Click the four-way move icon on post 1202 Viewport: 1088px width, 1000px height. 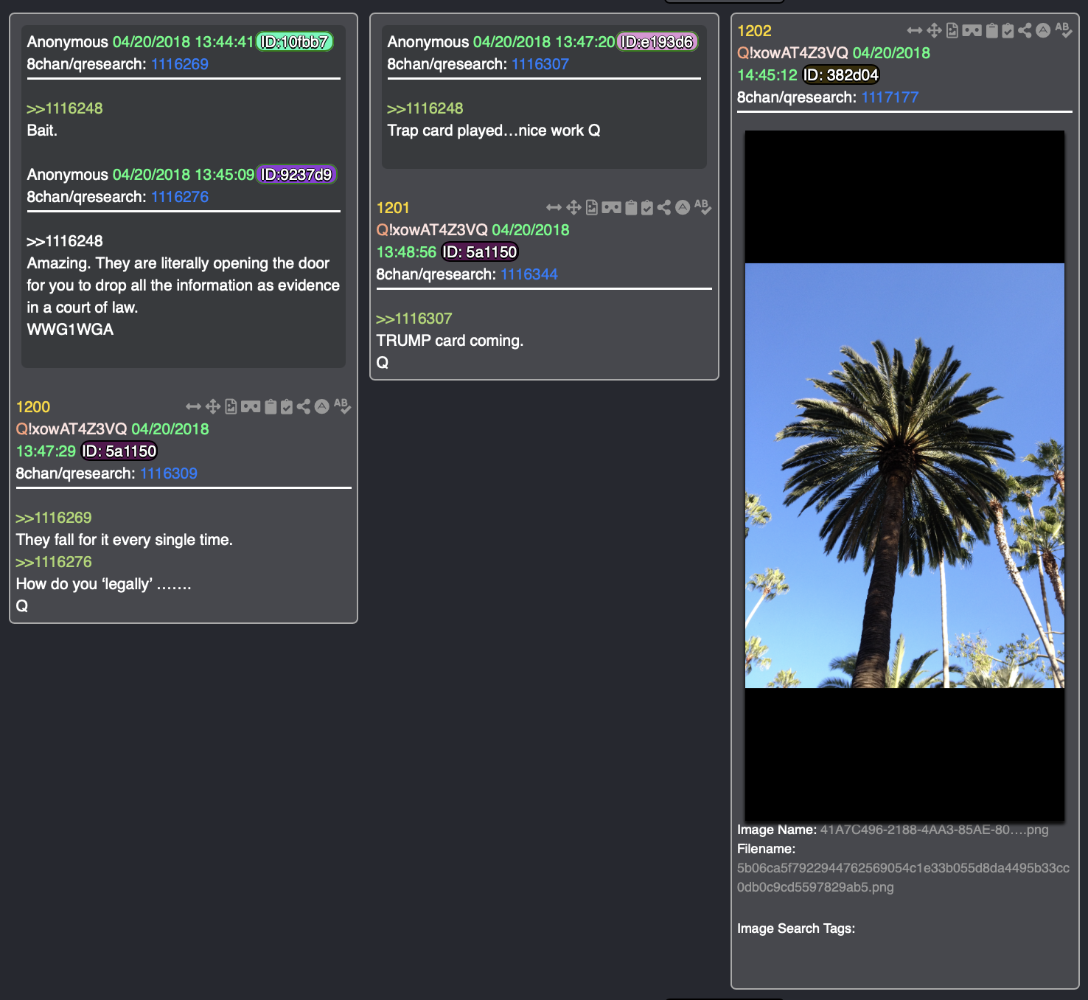click(934, 30)
